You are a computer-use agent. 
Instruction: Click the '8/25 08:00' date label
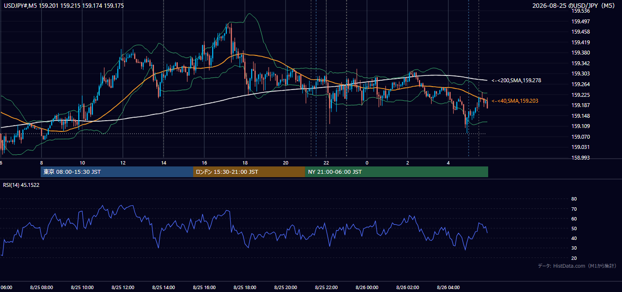point(41,288)
